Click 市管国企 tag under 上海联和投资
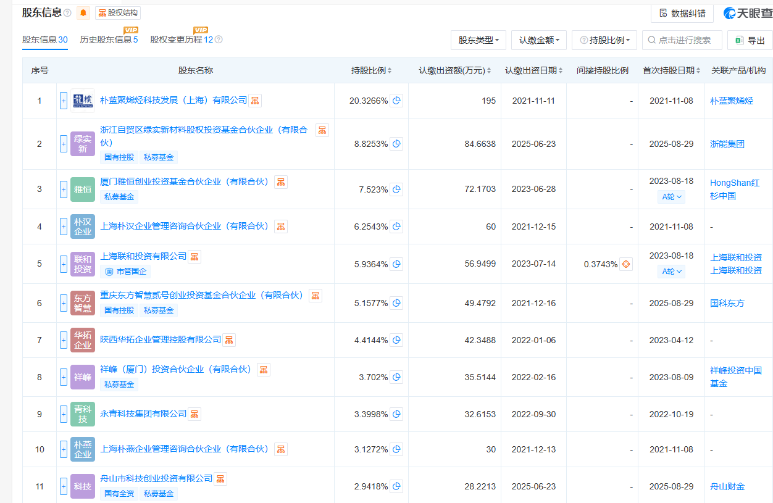This screenshot has width=773, height=503. pos(125,272)
